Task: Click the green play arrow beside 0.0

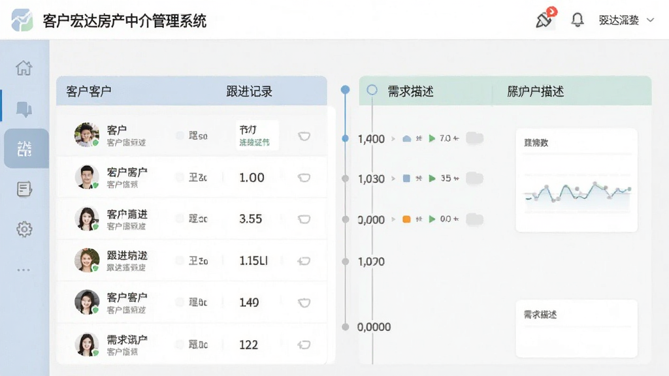Action: pyautogui.click(x=432, y=219)
